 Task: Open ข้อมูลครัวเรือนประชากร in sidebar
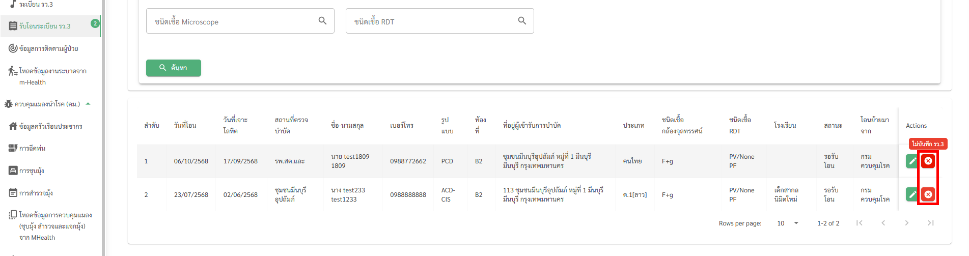(50, 126)
